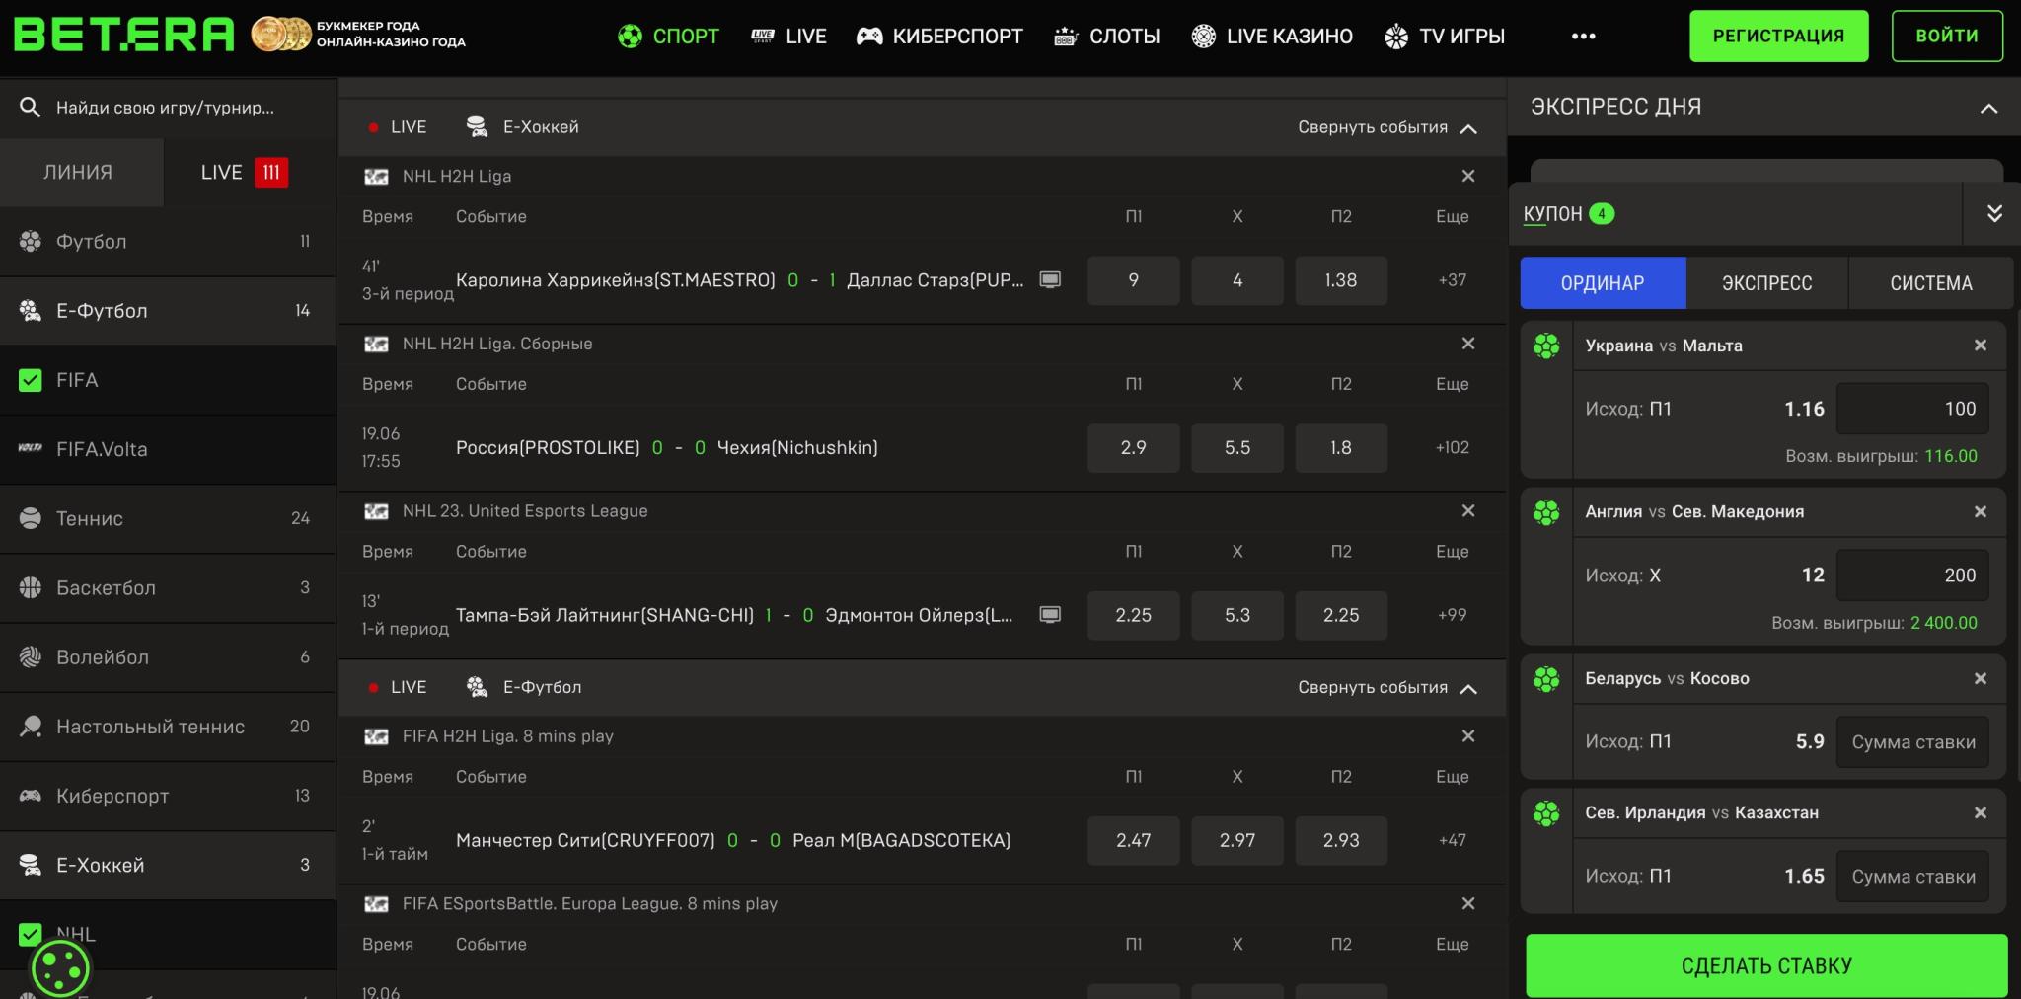Select the Экспресс bet type tab
Screen dimensions: 2021x999
pyautogui.click(x=1766, y=283)
